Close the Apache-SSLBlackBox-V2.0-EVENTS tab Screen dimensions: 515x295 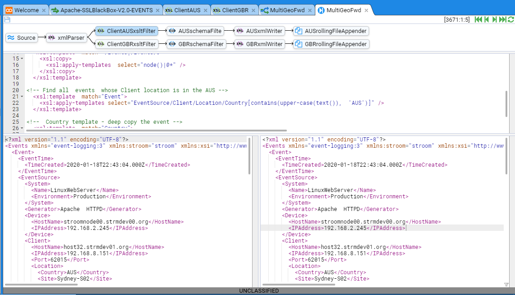coord(157,10)
